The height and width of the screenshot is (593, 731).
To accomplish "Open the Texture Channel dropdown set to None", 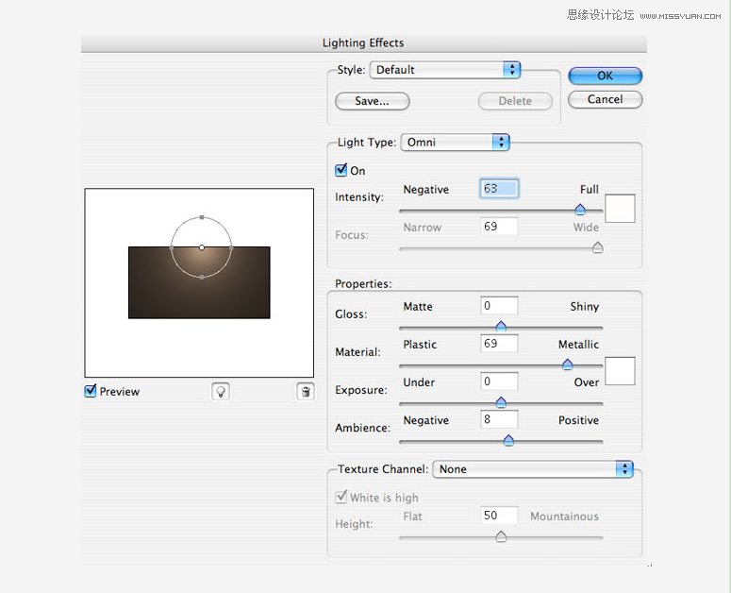I will pos(533,469).
